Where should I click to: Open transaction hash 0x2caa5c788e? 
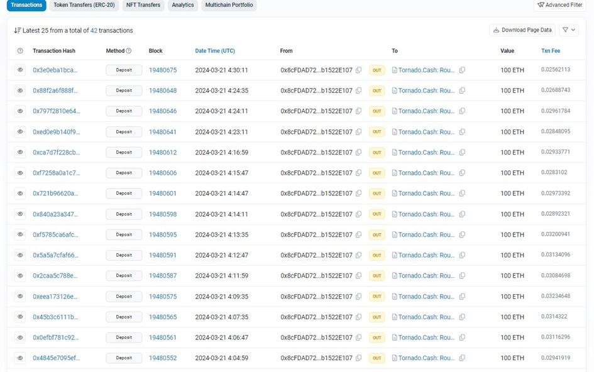[55, 275]
